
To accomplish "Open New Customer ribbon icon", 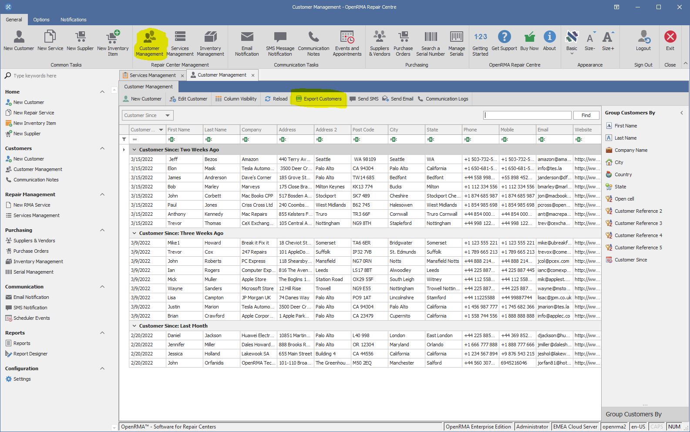I will [19, 41].
